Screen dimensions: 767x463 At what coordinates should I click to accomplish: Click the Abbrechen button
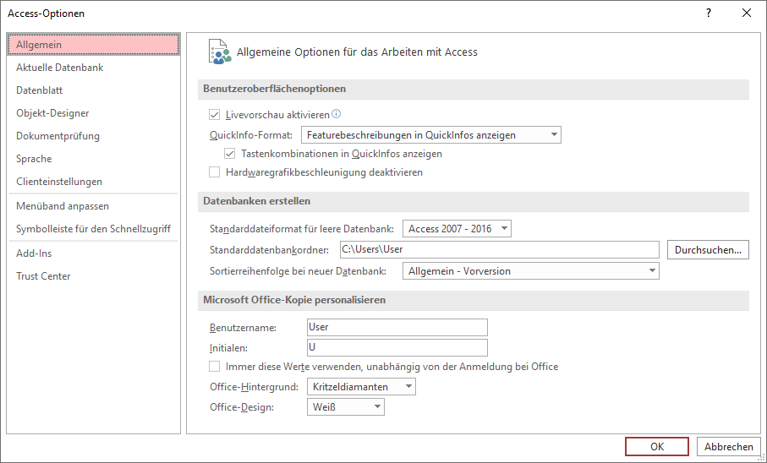click(728, 447)
